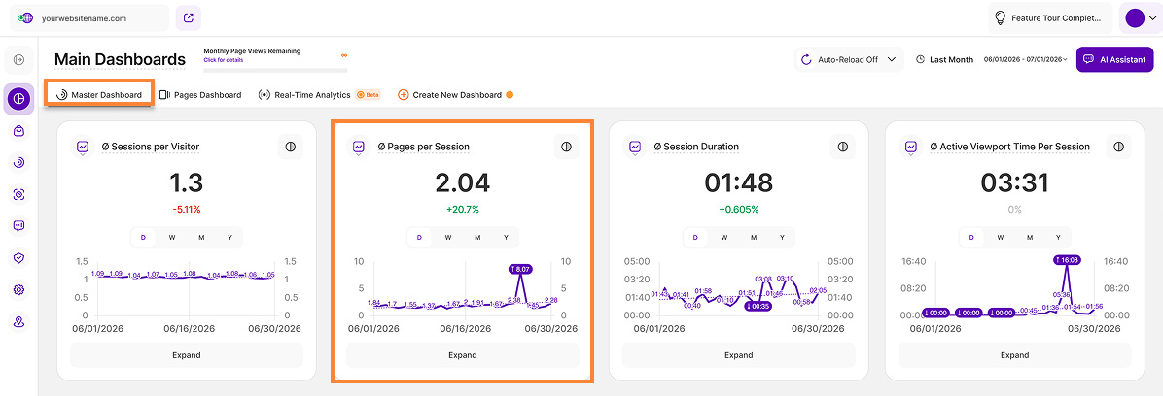The width and height of the screenshot is (1163, 396).
Task: Expand the Active Viewport Time chart
Action: (1014, 355)
